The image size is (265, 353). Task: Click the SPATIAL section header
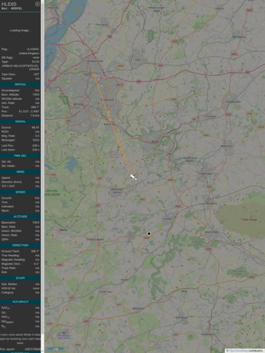click(x=20, y=84)
